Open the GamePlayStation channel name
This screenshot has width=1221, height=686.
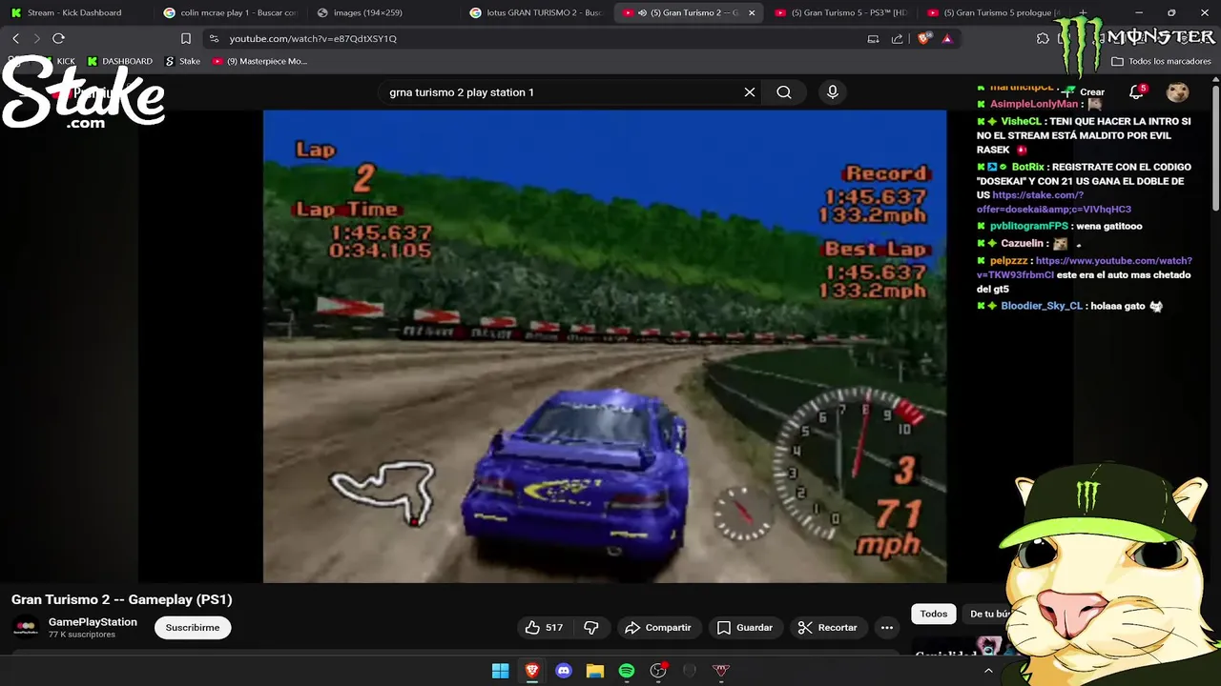click(93, 622)
